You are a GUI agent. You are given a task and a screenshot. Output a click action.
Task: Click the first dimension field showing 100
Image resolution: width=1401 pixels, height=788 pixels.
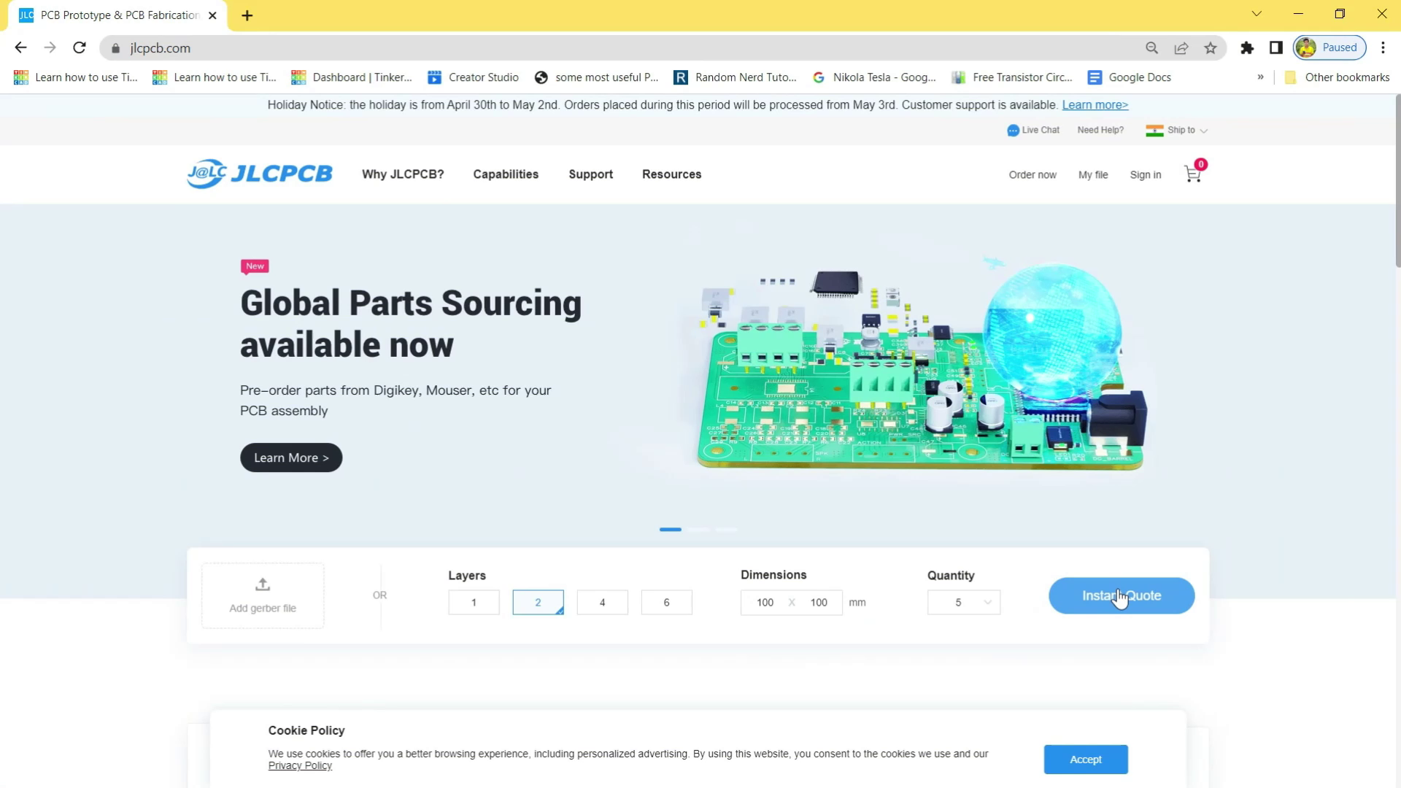pyautogui.click(x=765, y=603)
